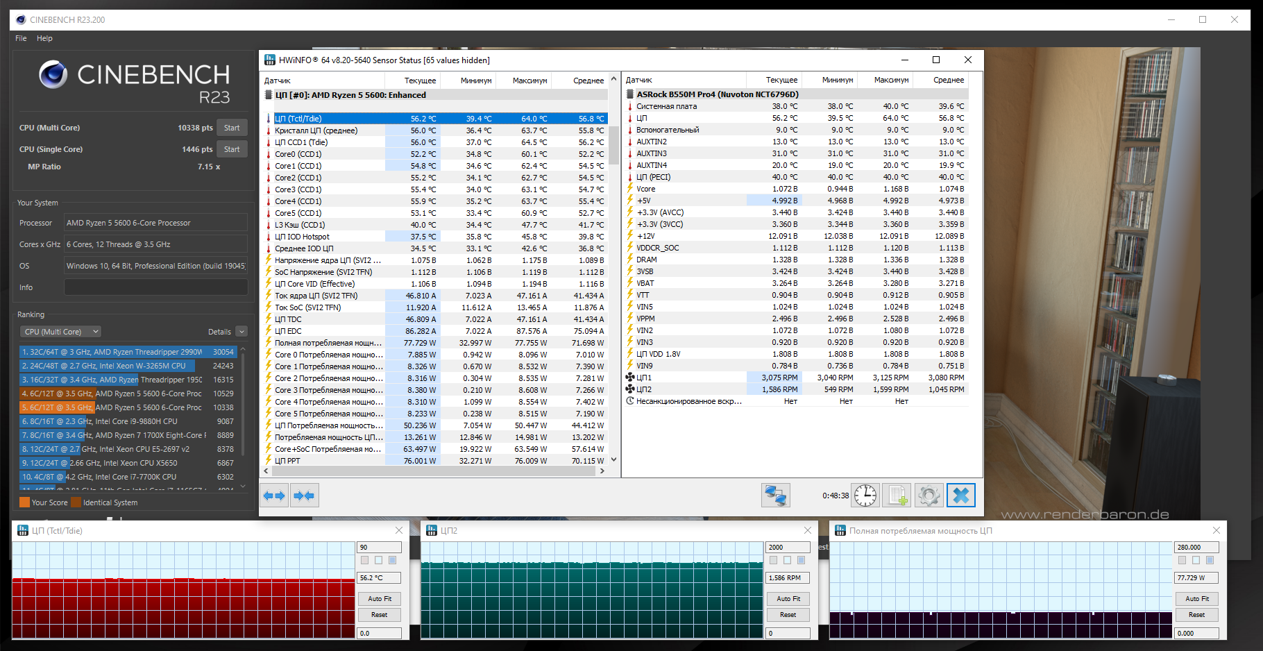Screen dimensions: 1263x651
Task: Click the collapse columns inward arrows icon
Action: coord(304,496)
